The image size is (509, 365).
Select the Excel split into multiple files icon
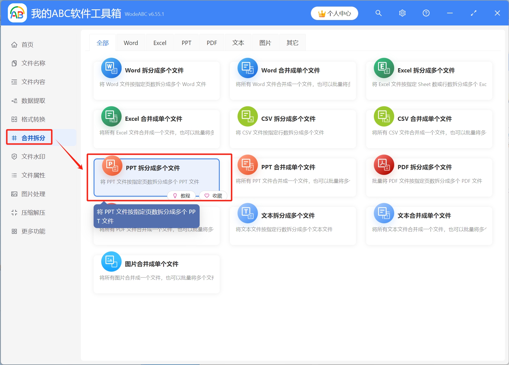pos(384,68)
